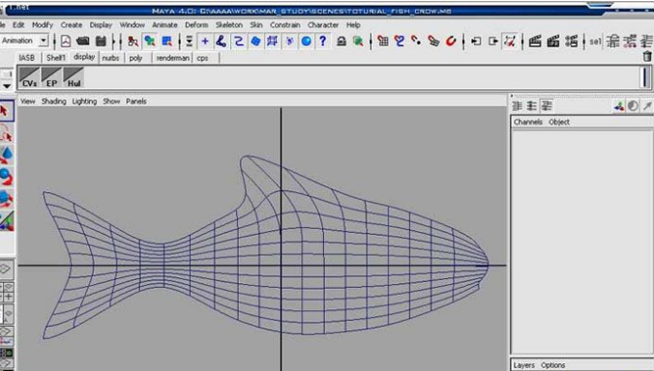Select by component type mode icon
Image resolution: width=654 pixels, height=371 pixels.
[166, 41]
